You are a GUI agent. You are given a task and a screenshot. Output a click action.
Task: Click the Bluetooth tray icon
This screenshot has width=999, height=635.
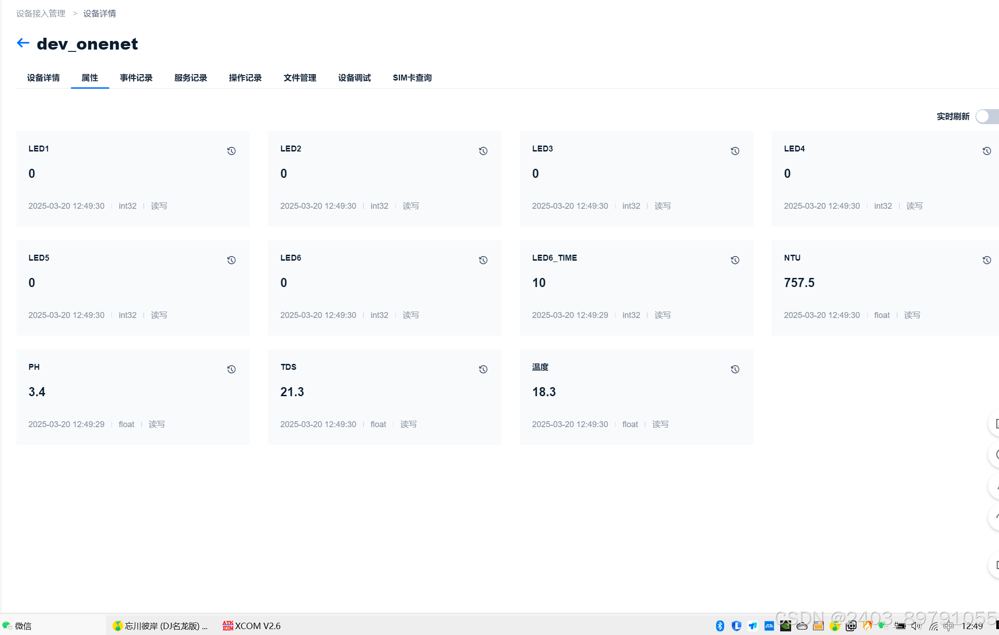coord(720,626)
